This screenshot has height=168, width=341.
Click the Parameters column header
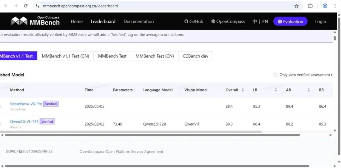(123, 90)
